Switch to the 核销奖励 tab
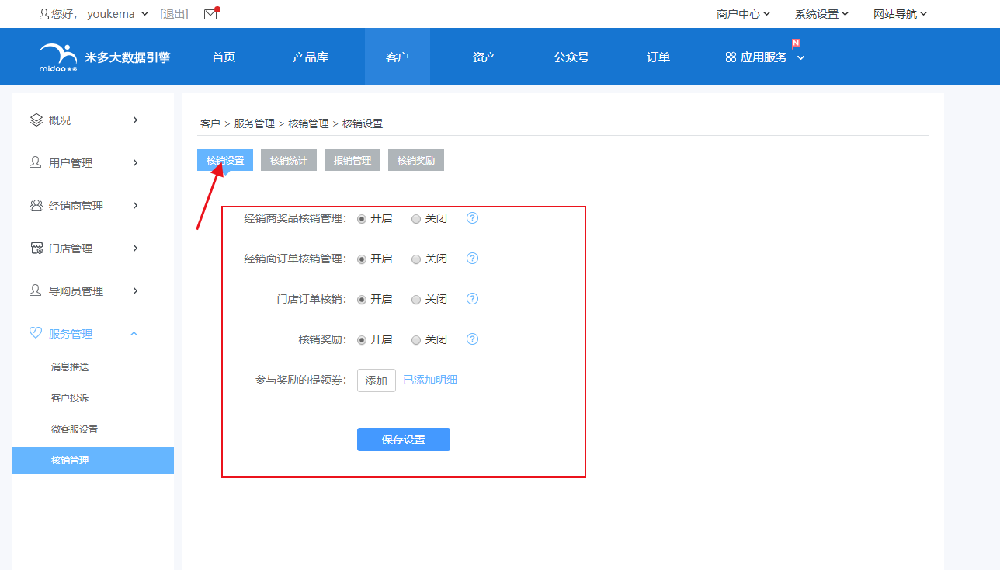Image resolution: width=1000 pixels, height=570 pixels. [416, 161]
